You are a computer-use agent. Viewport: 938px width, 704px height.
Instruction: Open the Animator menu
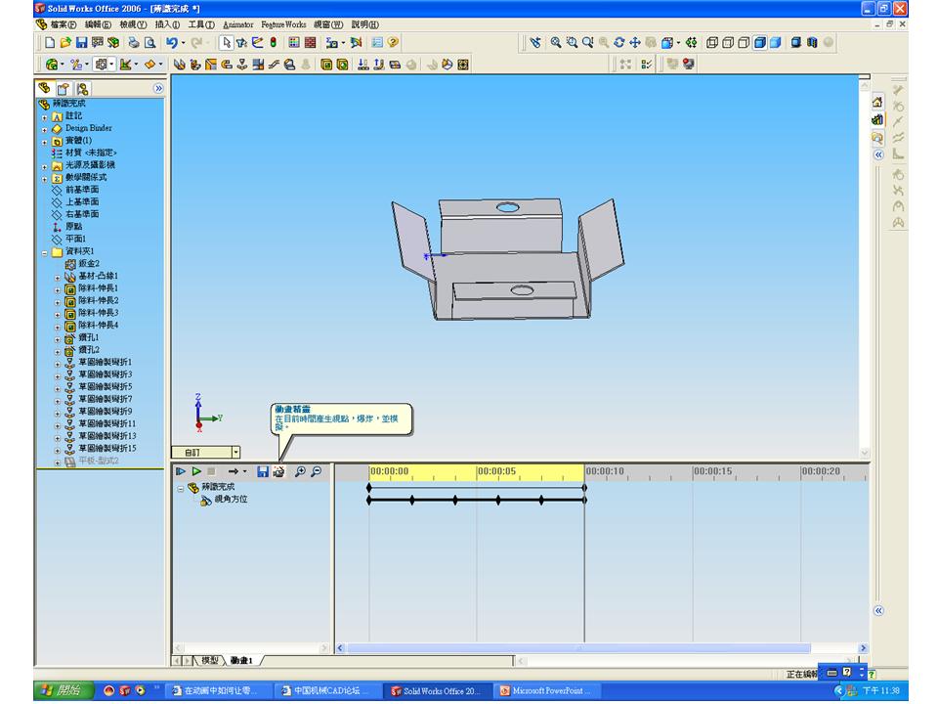pos(238,24)
